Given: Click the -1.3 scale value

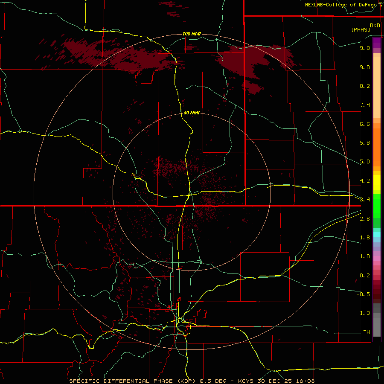Looking at the screenshot, I should [x=363, y=313].
